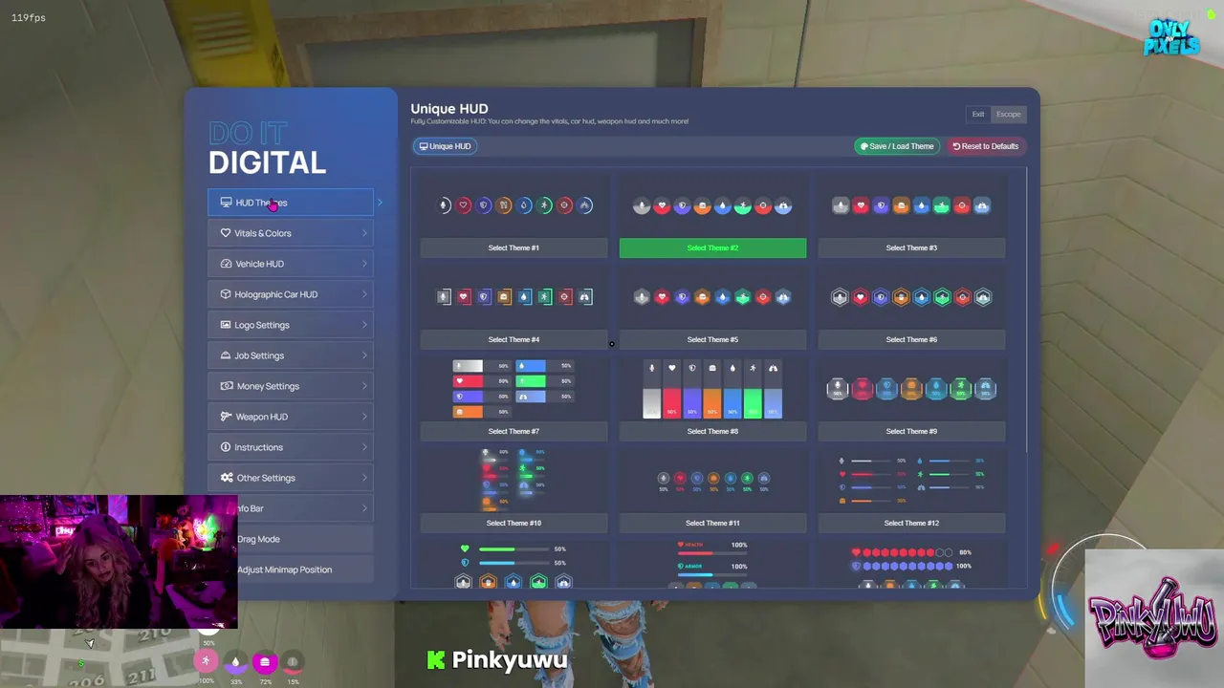Click the purple water drop HUD icon
This screenshot has height=688, width=1224.
tap(235, 661)
